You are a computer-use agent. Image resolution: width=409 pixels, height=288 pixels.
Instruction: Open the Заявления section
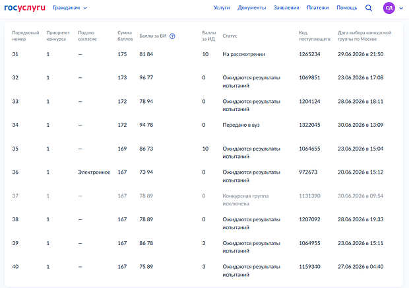tap(286, 8)
